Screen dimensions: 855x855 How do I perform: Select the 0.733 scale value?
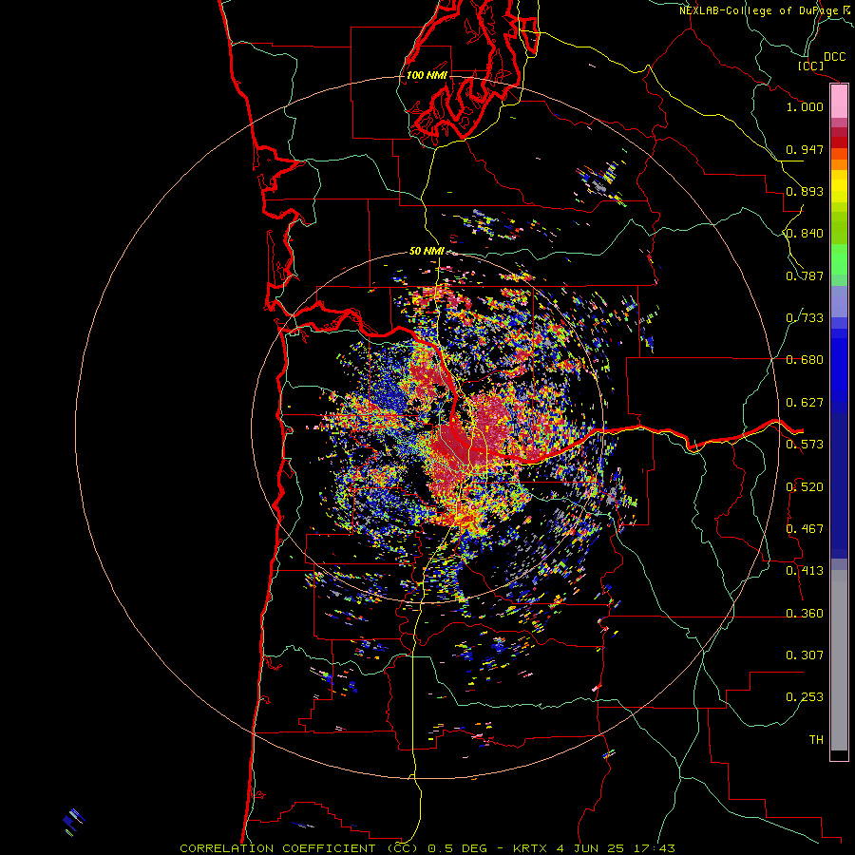pyautogui.click(x=805, y=318)
